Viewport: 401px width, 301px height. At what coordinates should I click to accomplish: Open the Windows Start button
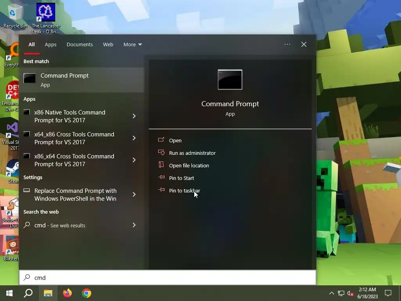tap(9, 293)
